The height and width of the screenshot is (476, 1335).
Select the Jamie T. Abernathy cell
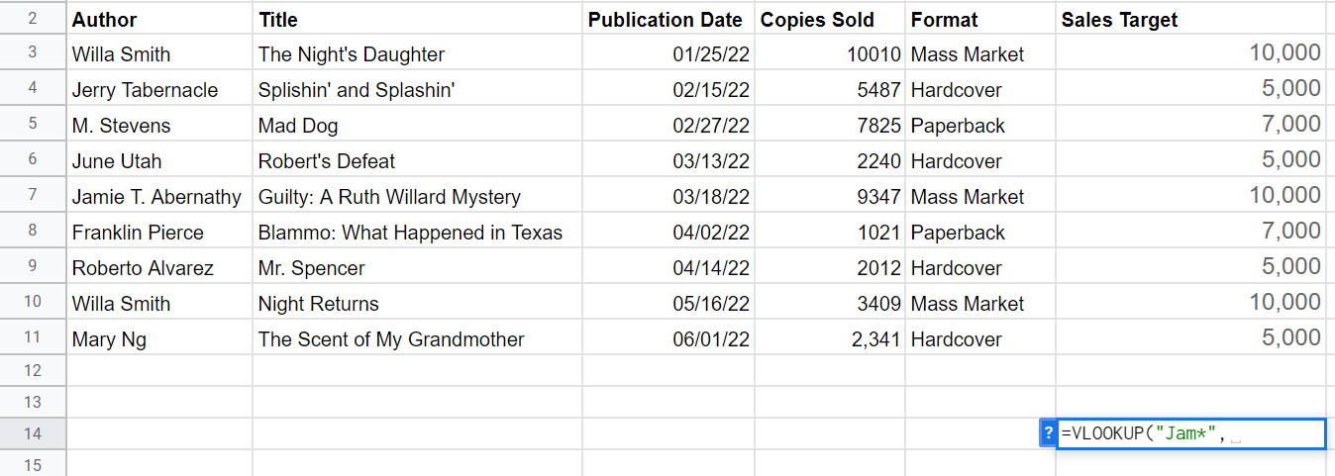coord(159,196)
